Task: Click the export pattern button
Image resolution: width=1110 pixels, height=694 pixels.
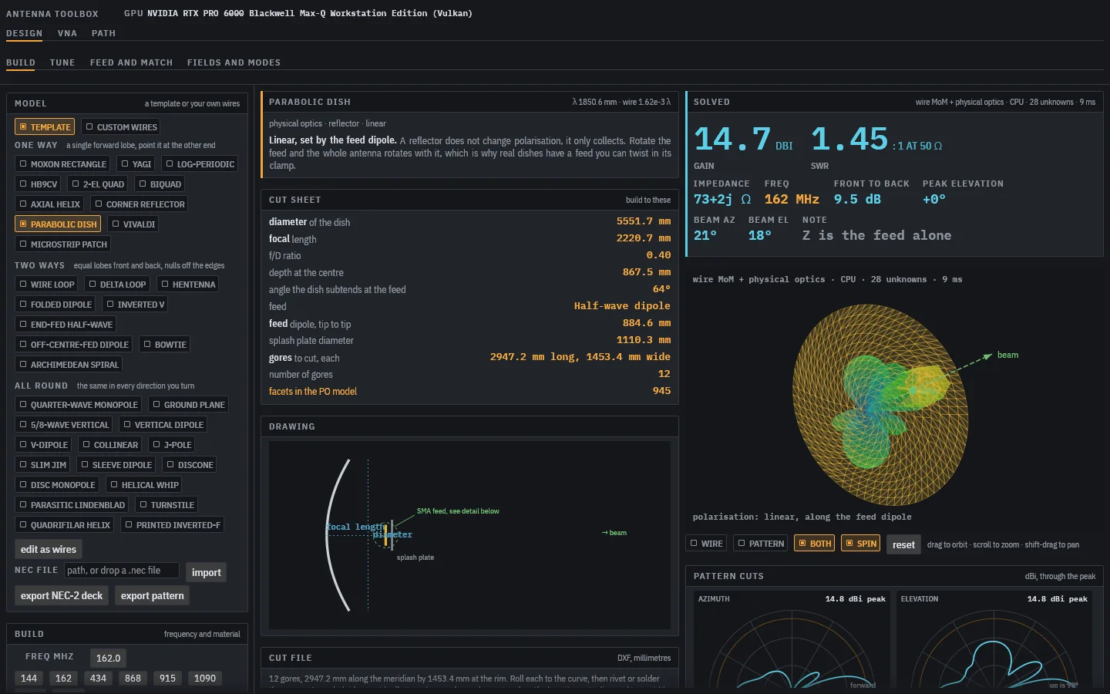Action: point(153,595)
